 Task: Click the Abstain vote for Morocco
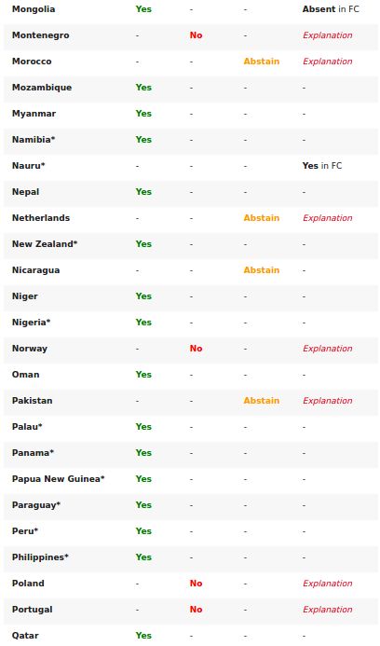pyautogui.click(x=262, y=62)
